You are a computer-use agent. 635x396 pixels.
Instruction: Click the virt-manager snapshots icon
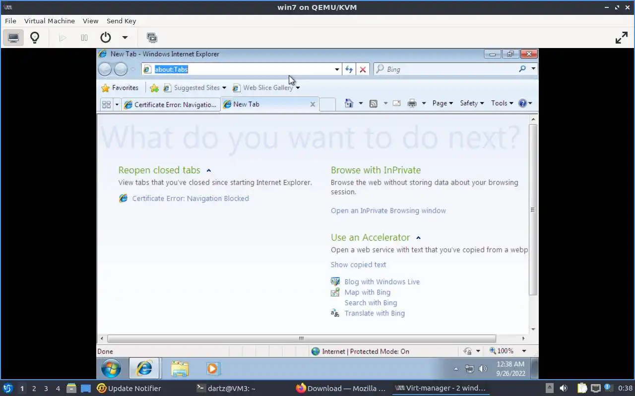pos(152,38)
